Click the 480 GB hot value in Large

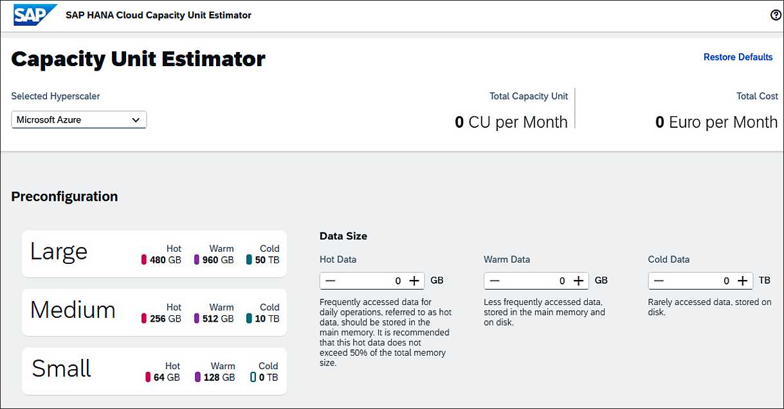coord(166,260)
